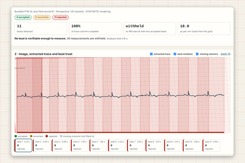Click the orange uncertain legend swatch
This screenshot has width=245, height=163.
(31, 136)
